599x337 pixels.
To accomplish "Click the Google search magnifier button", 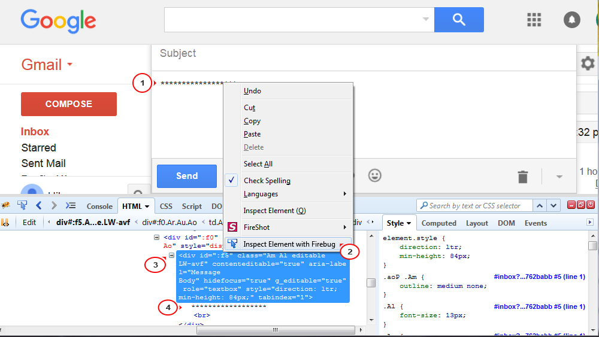I will click(x=459, y=20).
